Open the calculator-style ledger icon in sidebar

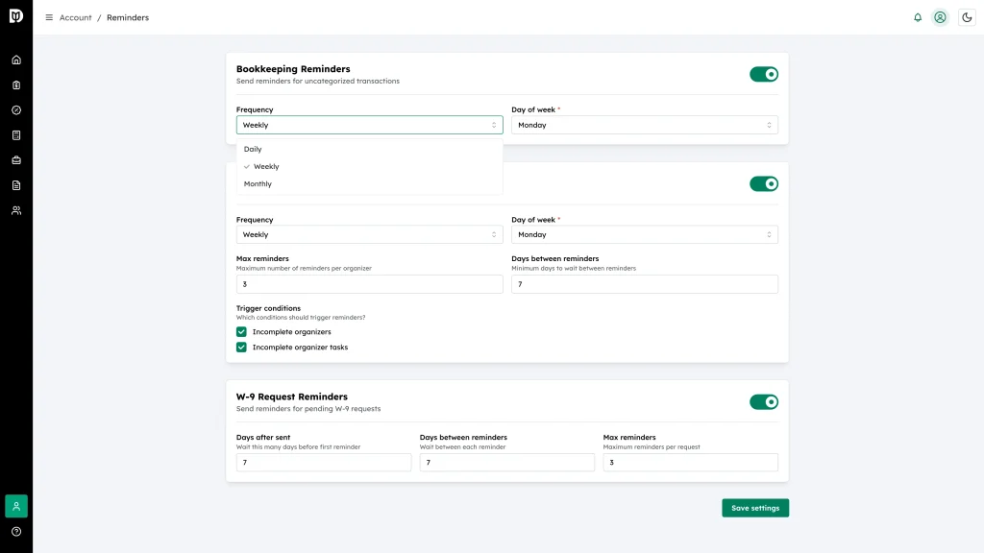(x=16, y=135)
